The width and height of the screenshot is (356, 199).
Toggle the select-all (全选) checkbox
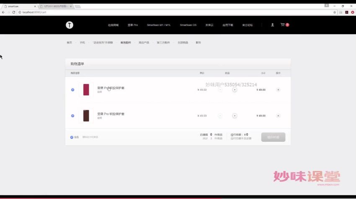72,137
